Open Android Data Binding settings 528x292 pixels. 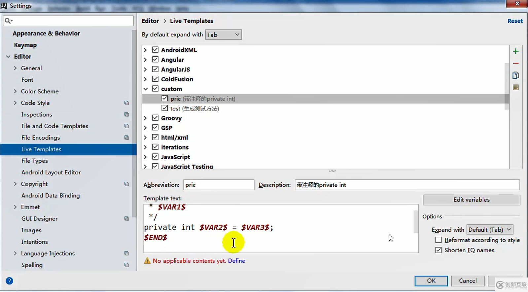pyautogui.click(x=51, y=196)
